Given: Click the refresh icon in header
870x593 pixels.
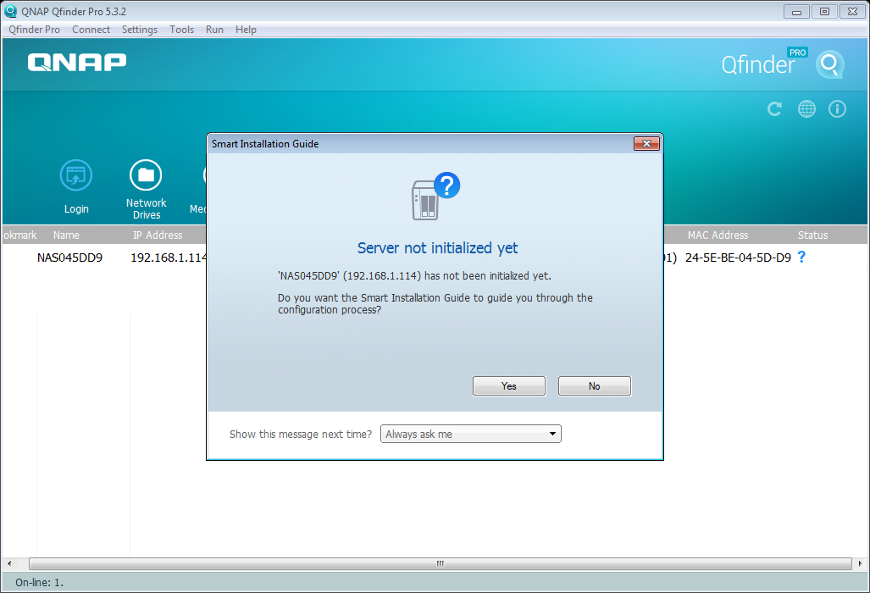Looking at the screenshot, I should point(774,108).
